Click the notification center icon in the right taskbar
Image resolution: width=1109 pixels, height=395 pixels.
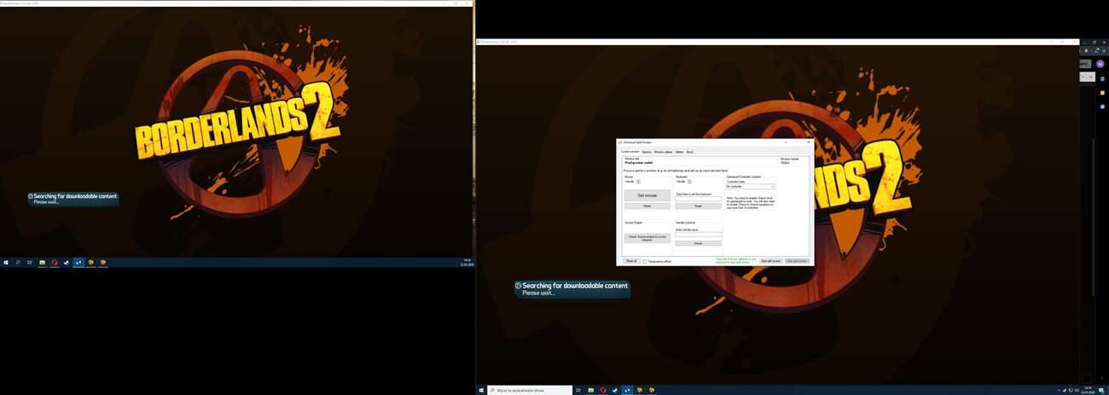[x=1103, y=390]
